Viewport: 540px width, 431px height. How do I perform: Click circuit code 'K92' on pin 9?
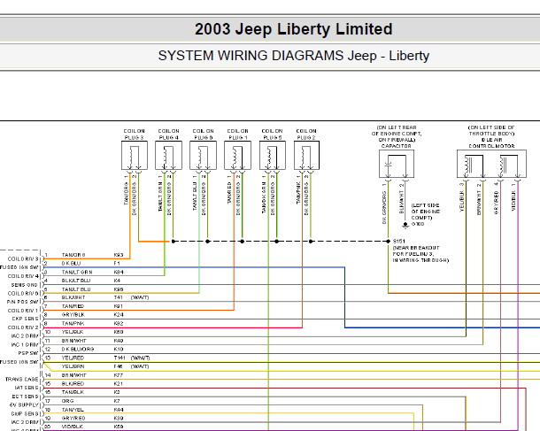coord(119,324)
